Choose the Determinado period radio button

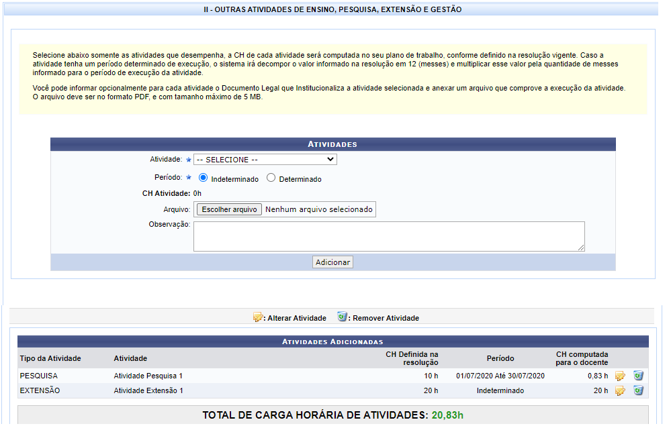tap(271, 178)
